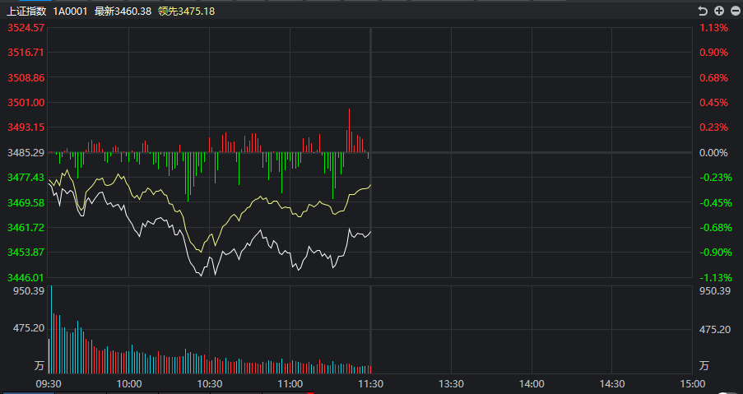Click the 3516.71 price axis label

click(x=26, y=52)
